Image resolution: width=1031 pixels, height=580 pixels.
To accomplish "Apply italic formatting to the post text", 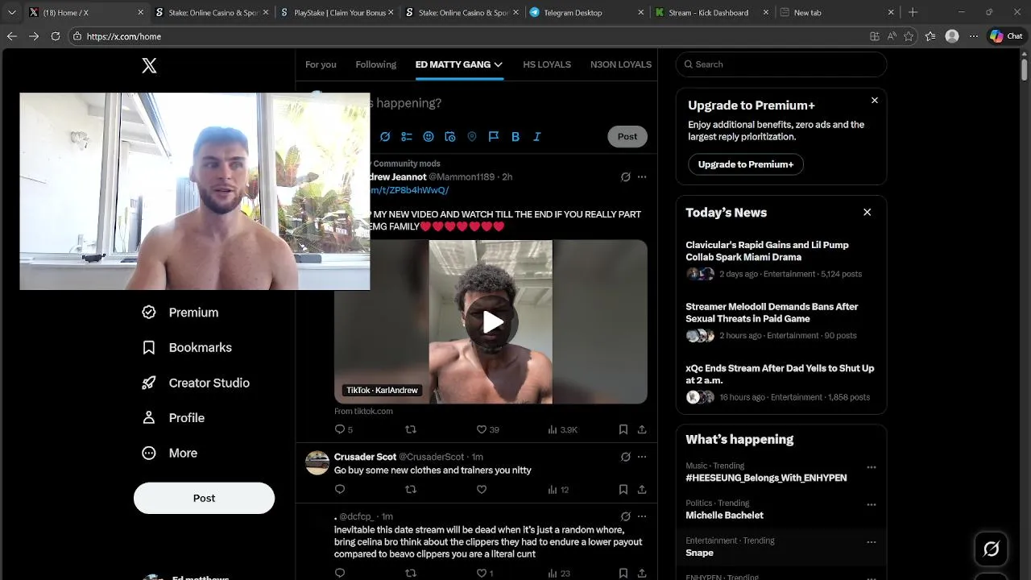I will point(537,137).
